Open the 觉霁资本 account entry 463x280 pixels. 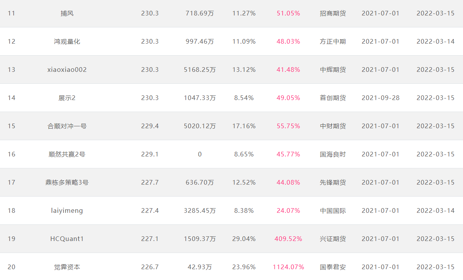67,267
